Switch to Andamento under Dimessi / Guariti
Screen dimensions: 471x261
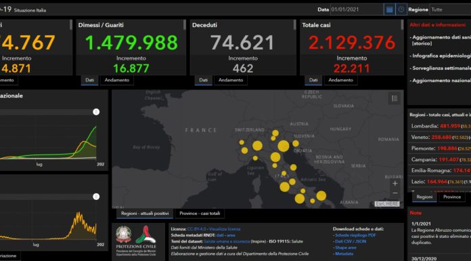pos(117,80)
